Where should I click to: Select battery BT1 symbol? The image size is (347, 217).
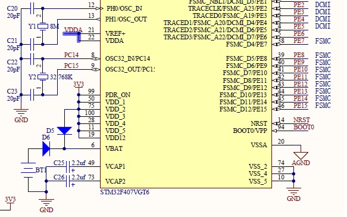(29, 170)
